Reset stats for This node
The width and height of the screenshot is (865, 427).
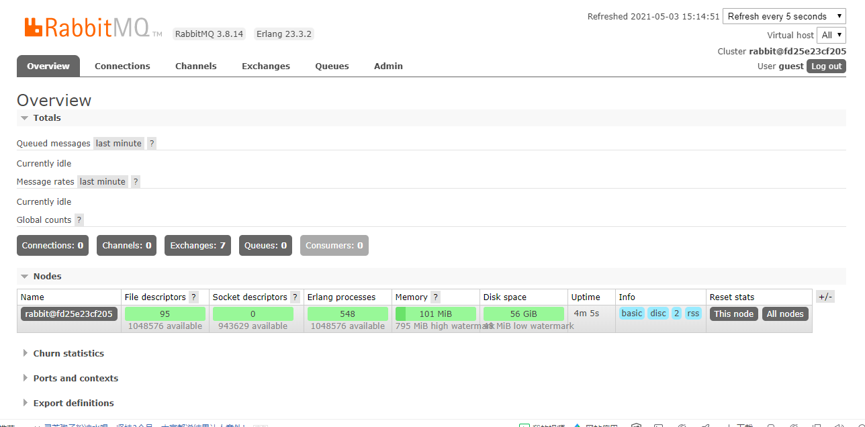pos(734,314)
